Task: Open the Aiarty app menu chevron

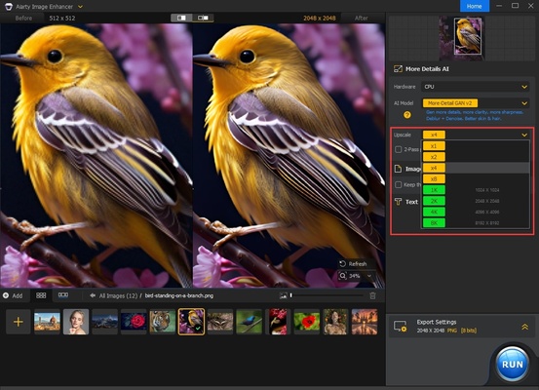Action: tap(80, 7)
